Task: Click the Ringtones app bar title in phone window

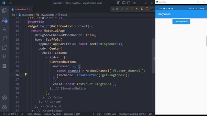Action: click(x=164, y=14)
